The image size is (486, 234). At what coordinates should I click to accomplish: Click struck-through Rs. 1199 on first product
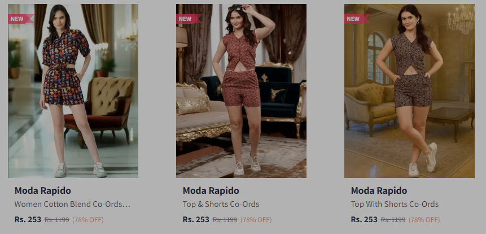56,220
